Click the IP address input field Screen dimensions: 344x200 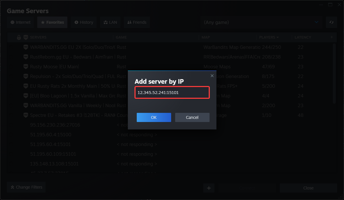pyautogui.click(x=172, y=92)
